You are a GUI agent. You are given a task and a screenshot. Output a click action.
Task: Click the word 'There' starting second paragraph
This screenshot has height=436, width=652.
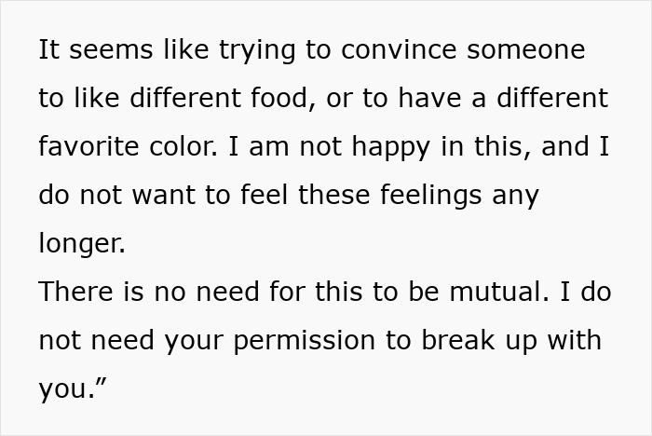(74, 292)
